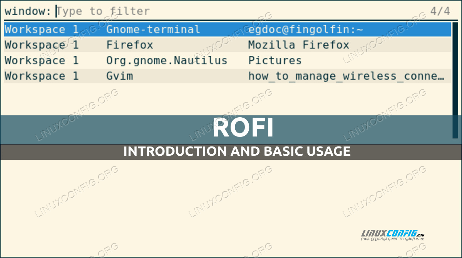The height and width of the screenshot is (258, 462).
Task: Open the LinuxConfig.org logo
Action: click(x=393, y=233)
